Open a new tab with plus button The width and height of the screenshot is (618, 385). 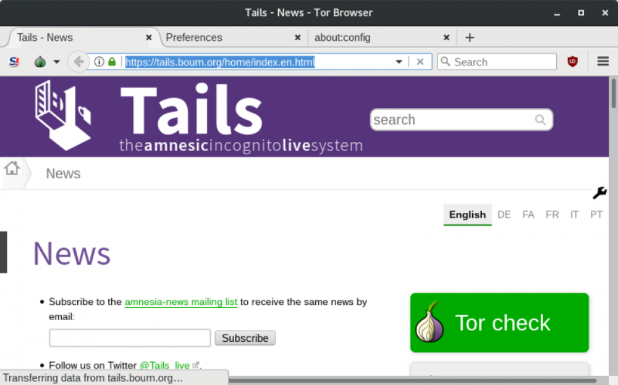470,38
